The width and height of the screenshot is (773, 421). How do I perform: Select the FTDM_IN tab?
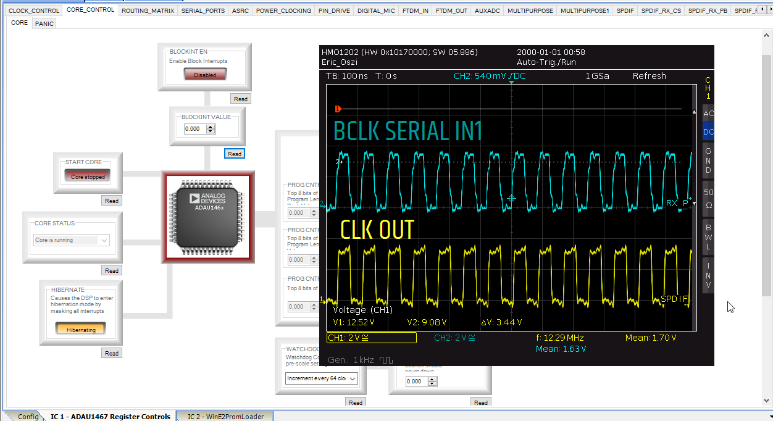pos(416,10)
